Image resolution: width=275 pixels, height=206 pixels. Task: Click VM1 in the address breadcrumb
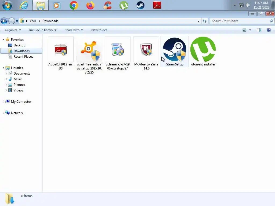tap(33, 21)
